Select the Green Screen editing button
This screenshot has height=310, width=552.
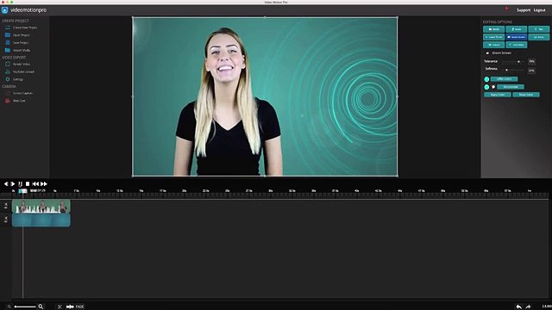[517, 37]
